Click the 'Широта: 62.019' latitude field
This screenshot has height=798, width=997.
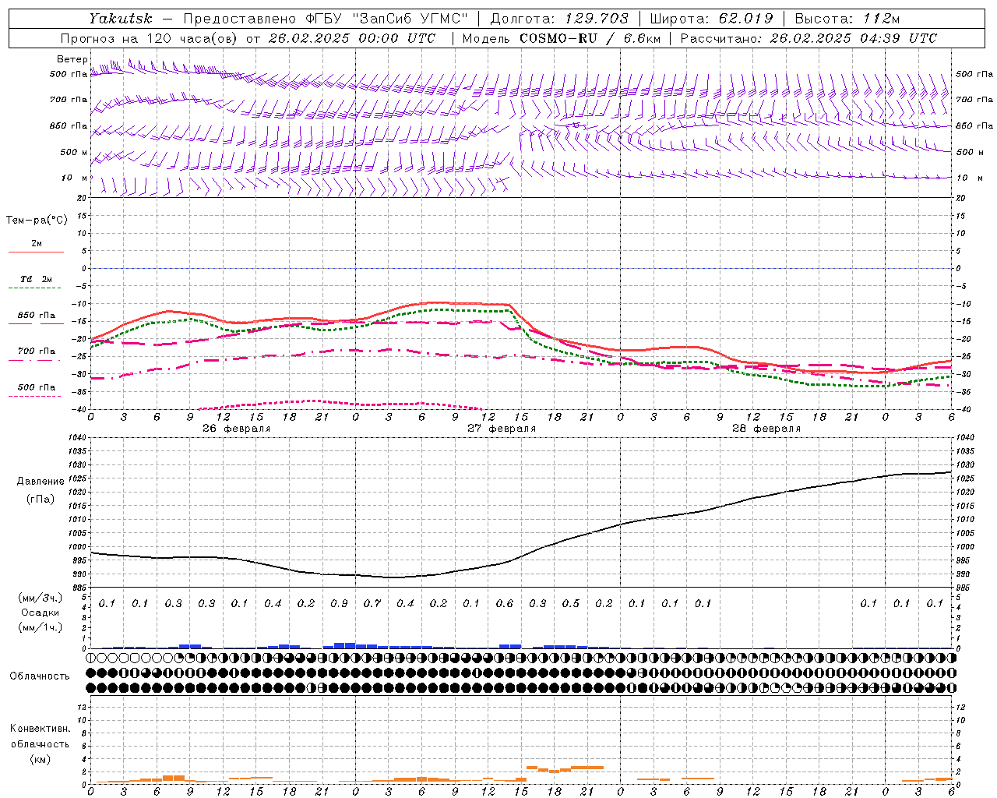(711, 19)
